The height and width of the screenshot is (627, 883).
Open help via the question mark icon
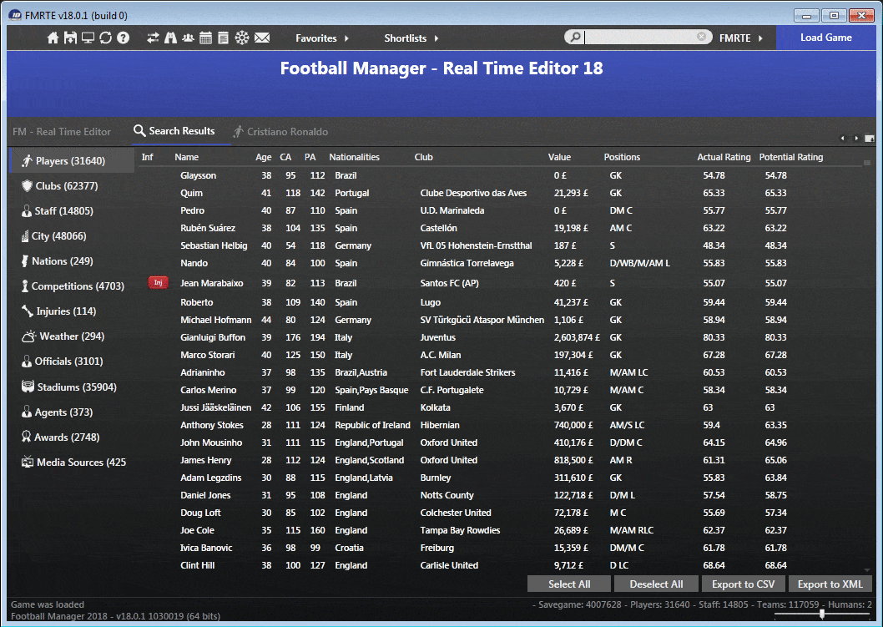point(123,38)
